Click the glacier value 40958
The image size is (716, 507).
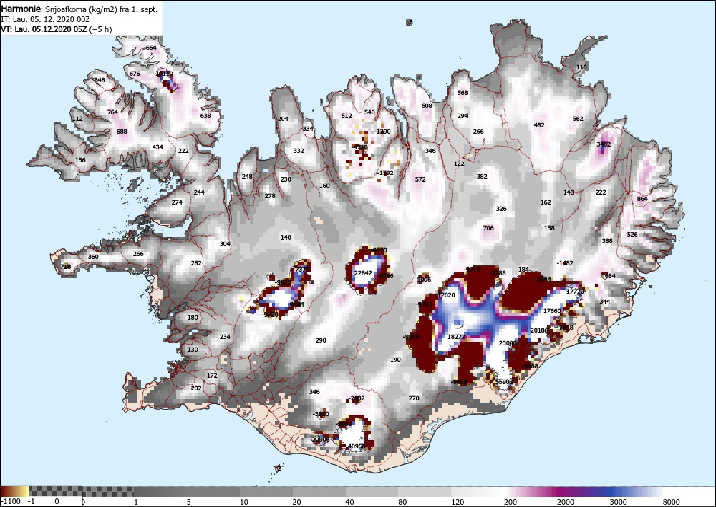click(357, 446)
